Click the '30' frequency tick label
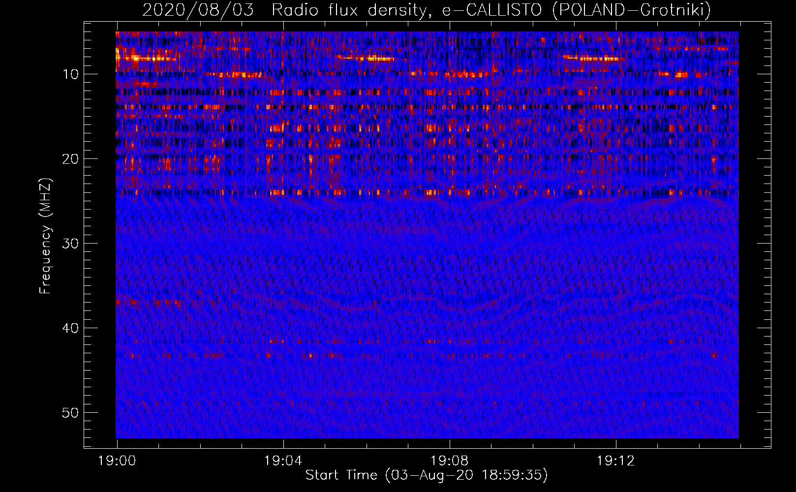Viewport: 796px width, 492px height. [x=71, y=244]
